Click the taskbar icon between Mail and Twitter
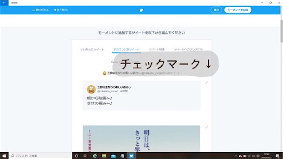Image resolution: width=283 pixels, height=159 pixels. (x=122, y=156)
